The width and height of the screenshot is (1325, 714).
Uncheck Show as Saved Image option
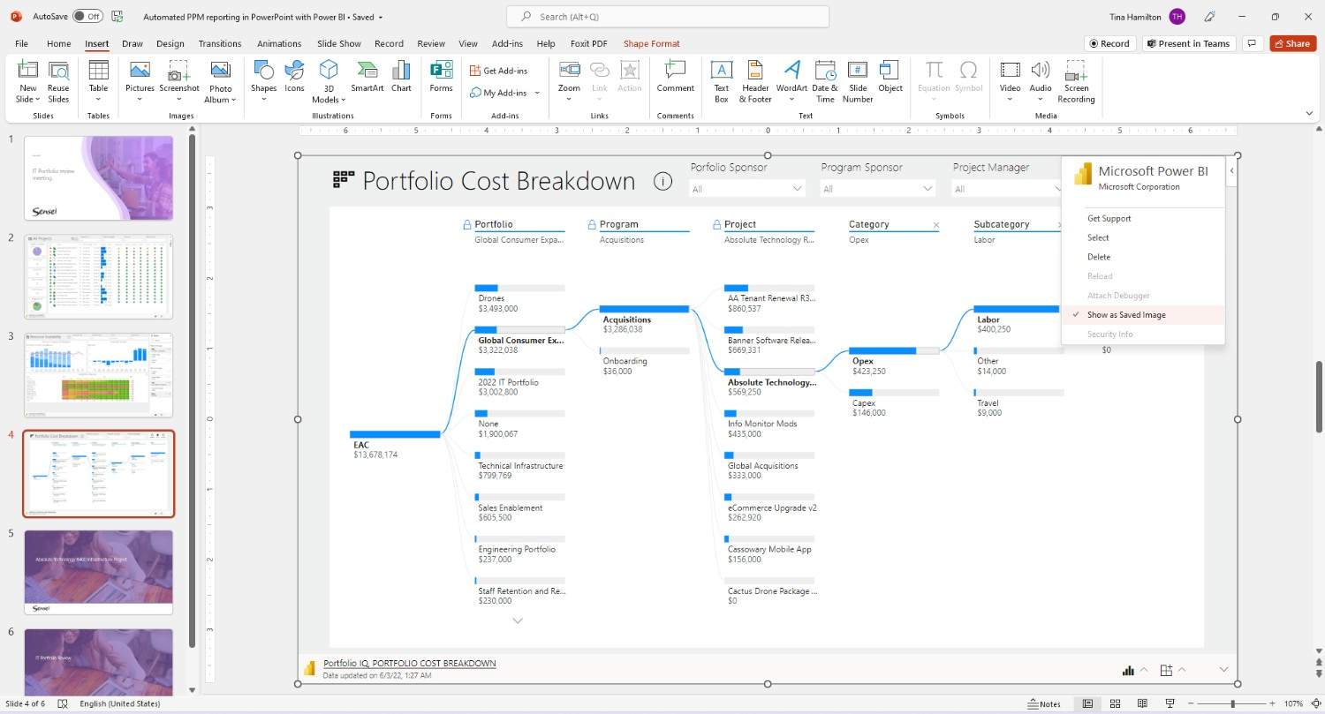(x=1126, y=315)
